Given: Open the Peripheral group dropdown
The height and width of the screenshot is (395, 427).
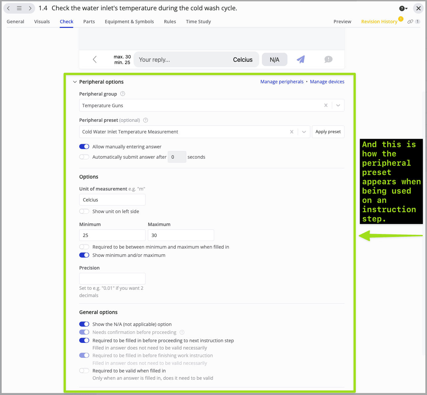Looking at the screenshot, I should coord(338,106).
